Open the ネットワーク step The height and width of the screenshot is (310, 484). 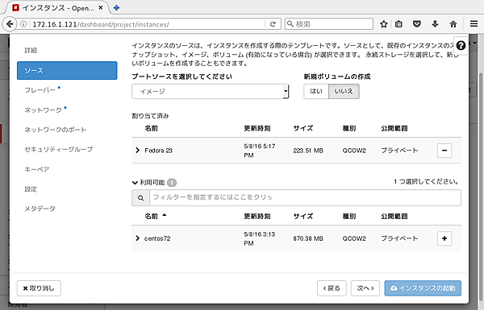(44, 110)
